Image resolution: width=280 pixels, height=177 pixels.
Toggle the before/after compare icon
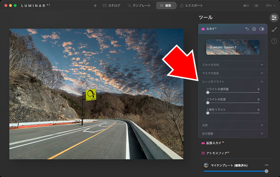(x=246, y=6)
